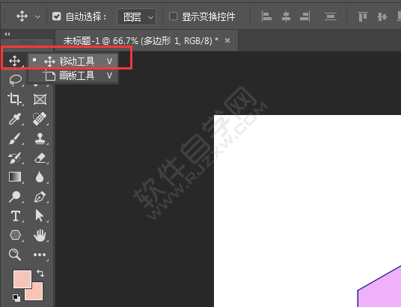Distribute vertically button in options bar
The height and width of the screenshot is (307, 401).
point(331,16)
